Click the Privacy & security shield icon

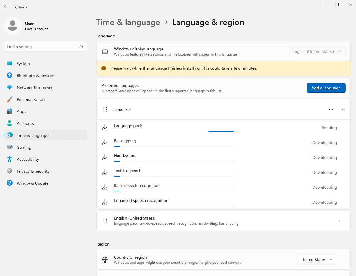[x=10, y=171]
